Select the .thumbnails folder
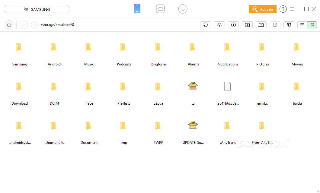This screenshot has width=320, height=193. (54, 133)
